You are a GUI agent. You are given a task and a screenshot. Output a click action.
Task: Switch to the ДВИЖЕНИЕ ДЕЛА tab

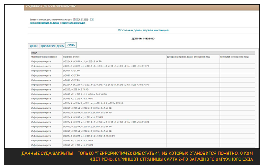click(x=52, y=46)
